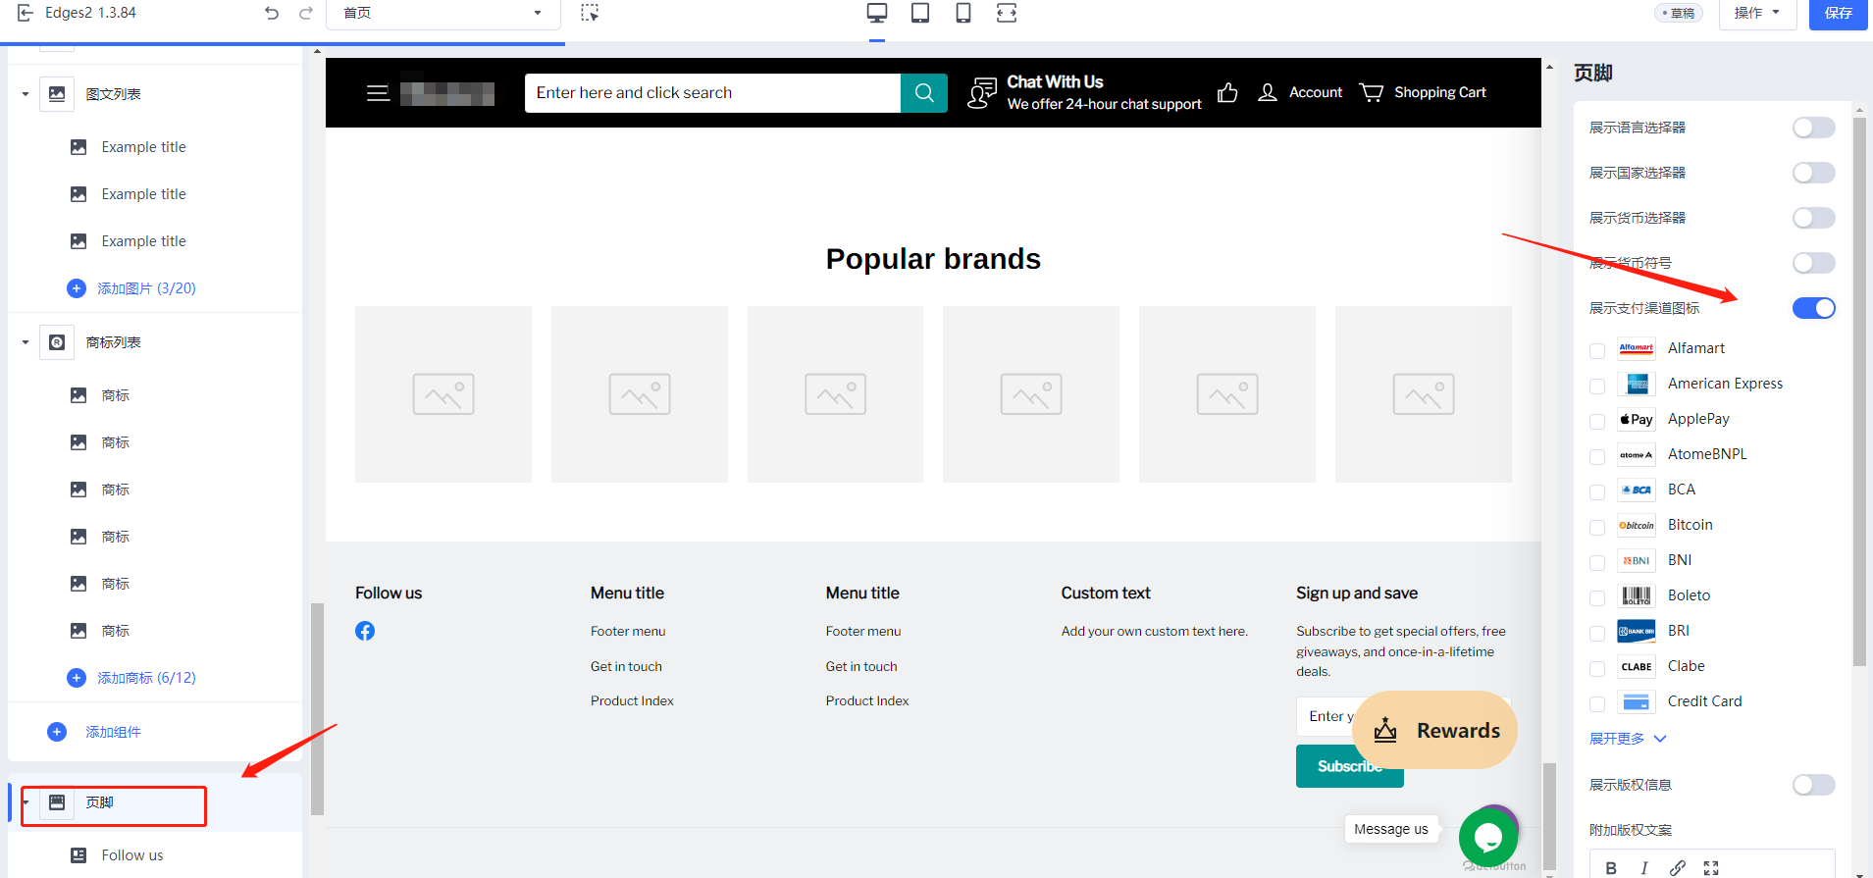The image size is (1873, 878).
Task: Open the 首页 page dropdown
Action: click(x=442, y=13)
